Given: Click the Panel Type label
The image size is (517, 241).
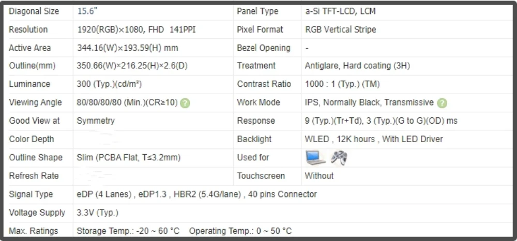Looking at the screenshot, I should pos(257,11).
